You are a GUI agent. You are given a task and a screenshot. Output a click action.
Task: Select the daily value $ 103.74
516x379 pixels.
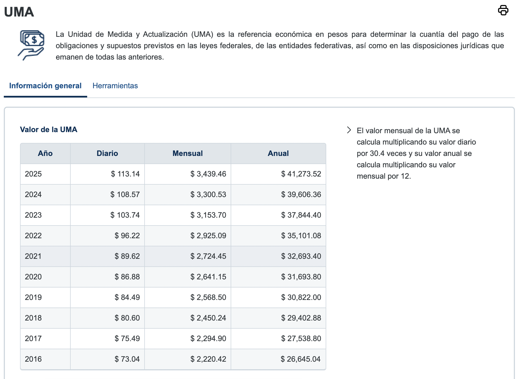click(x=125, y=215)
